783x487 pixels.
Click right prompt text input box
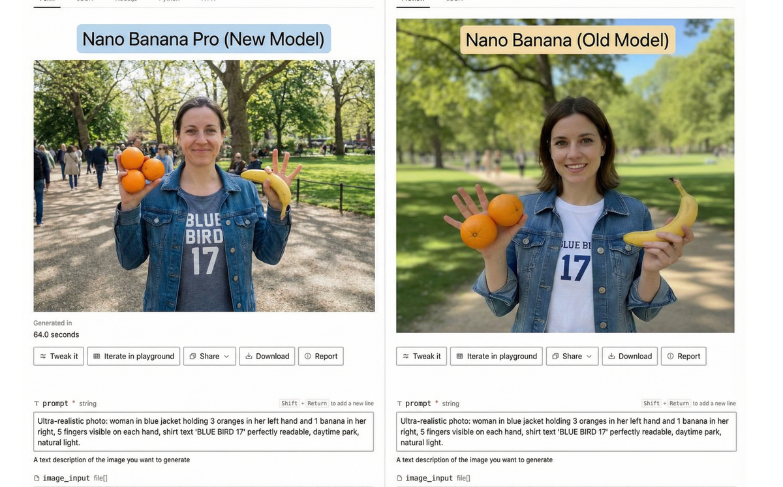[x=566, y=432]
